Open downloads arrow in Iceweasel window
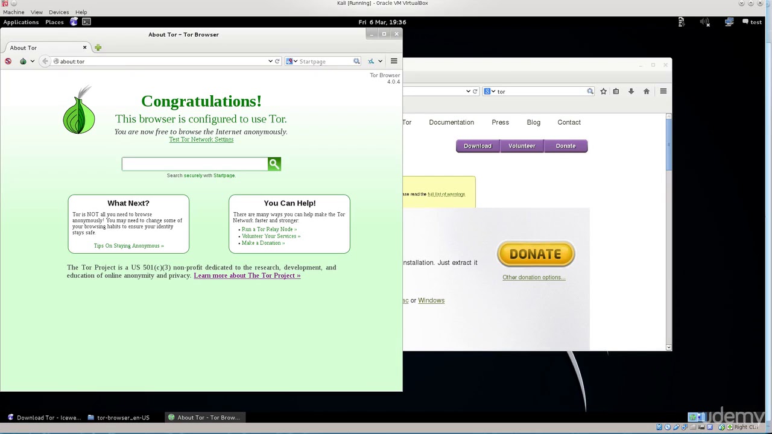 [x=631, y=91]
